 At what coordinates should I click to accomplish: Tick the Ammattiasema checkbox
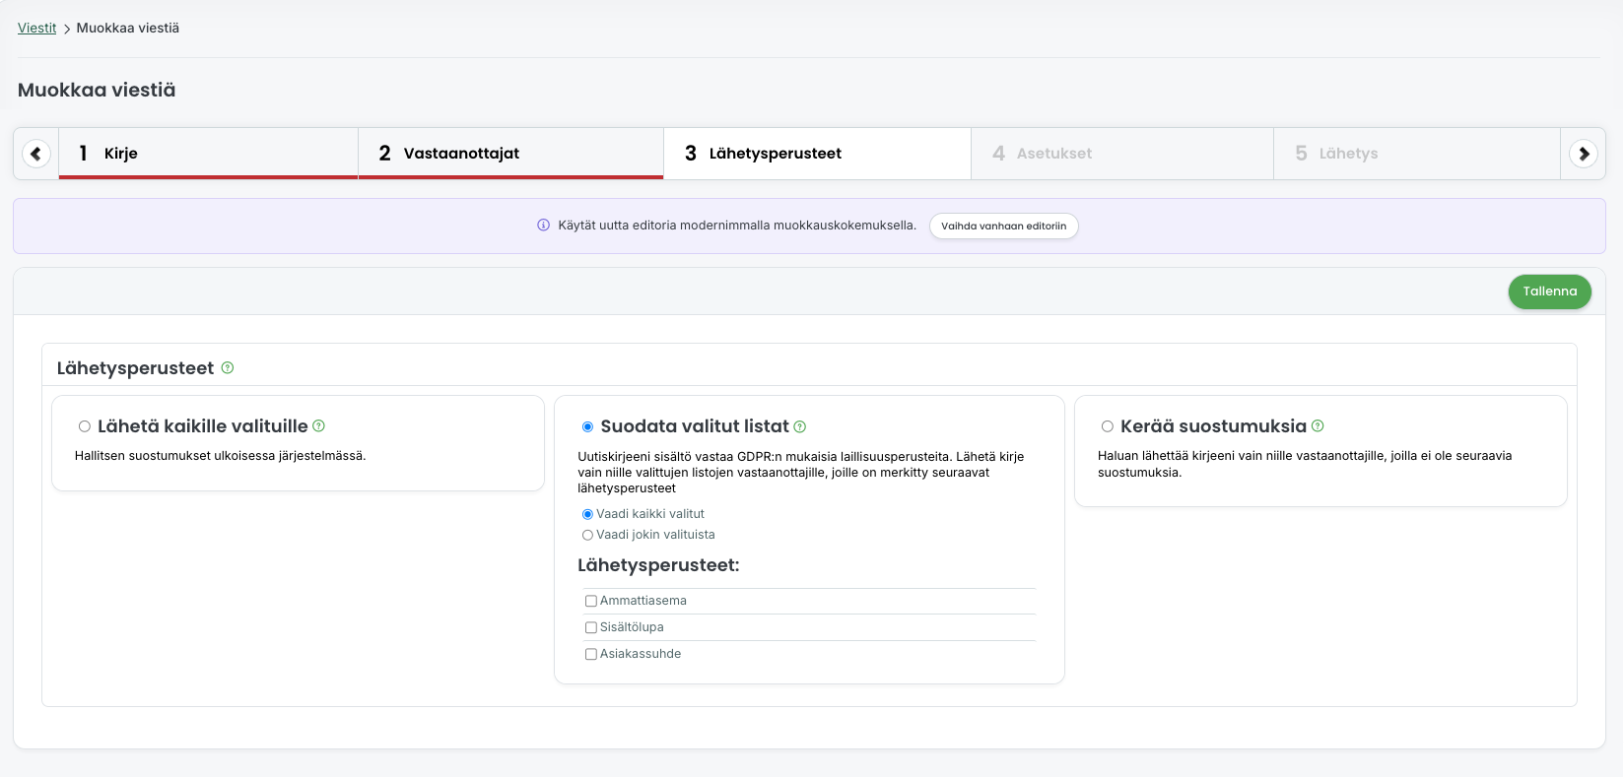(x=591, y=601)
